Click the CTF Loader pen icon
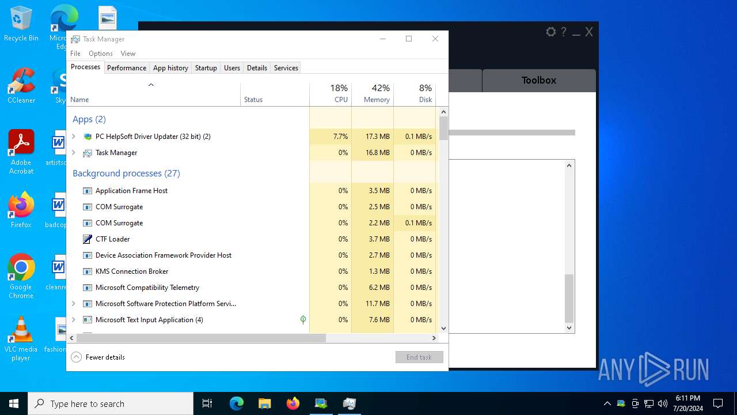Image resolution: width=737 pixels, height=415 pixels. 88,239
